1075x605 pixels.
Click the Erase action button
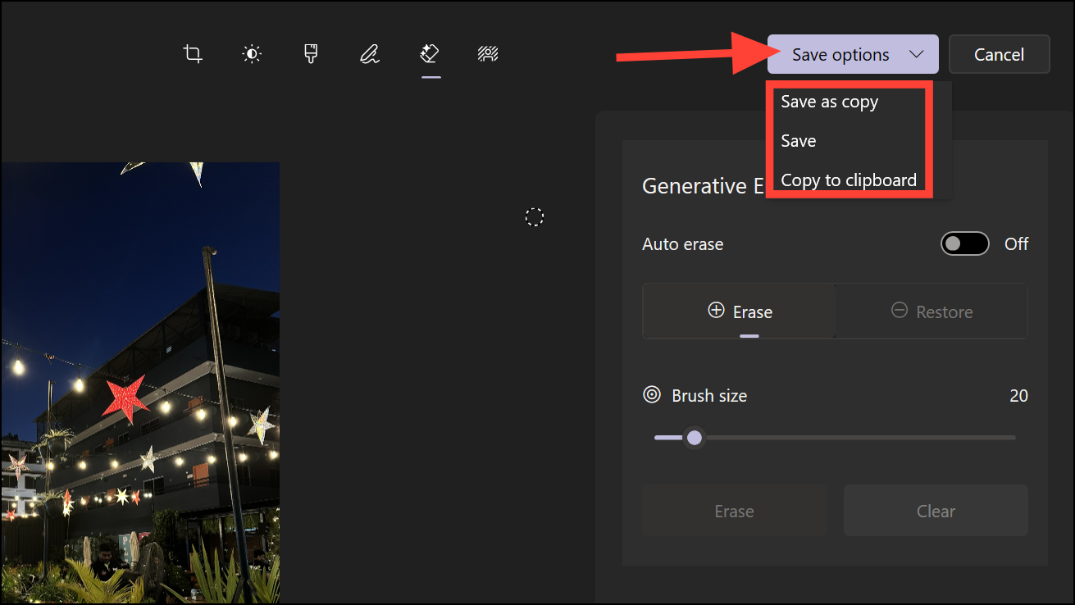click(x=734, y=511)
